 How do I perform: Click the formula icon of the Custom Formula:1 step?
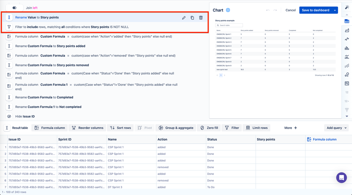pyautogui.click(x=9, y=86)
